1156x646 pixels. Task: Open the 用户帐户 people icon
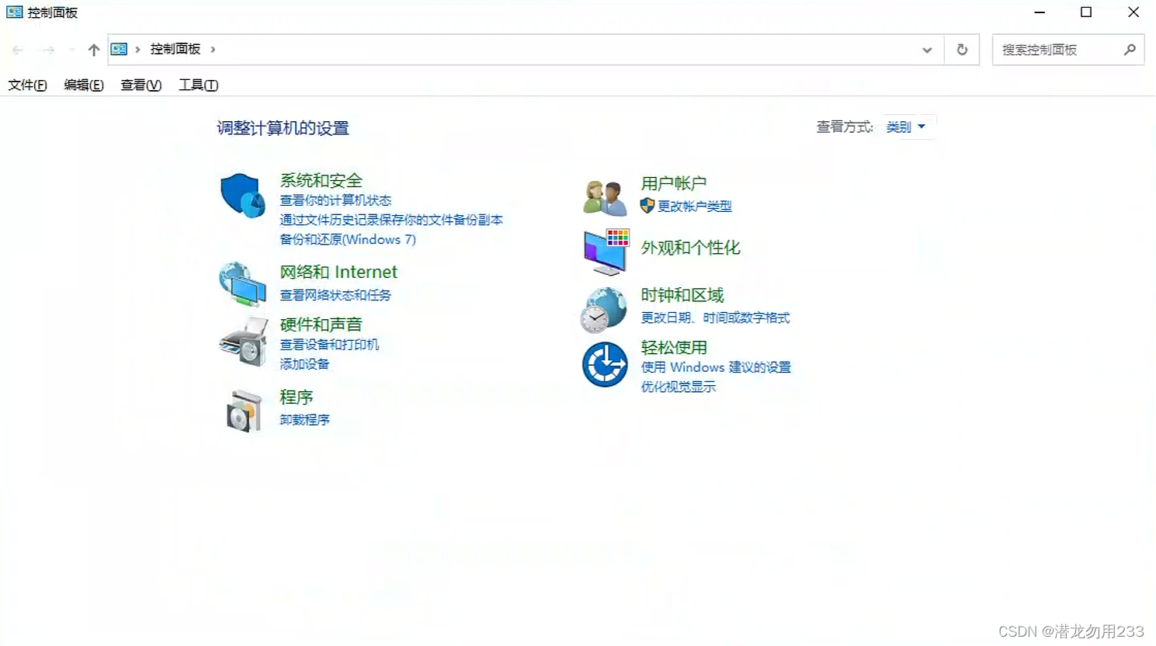(606, 197)
